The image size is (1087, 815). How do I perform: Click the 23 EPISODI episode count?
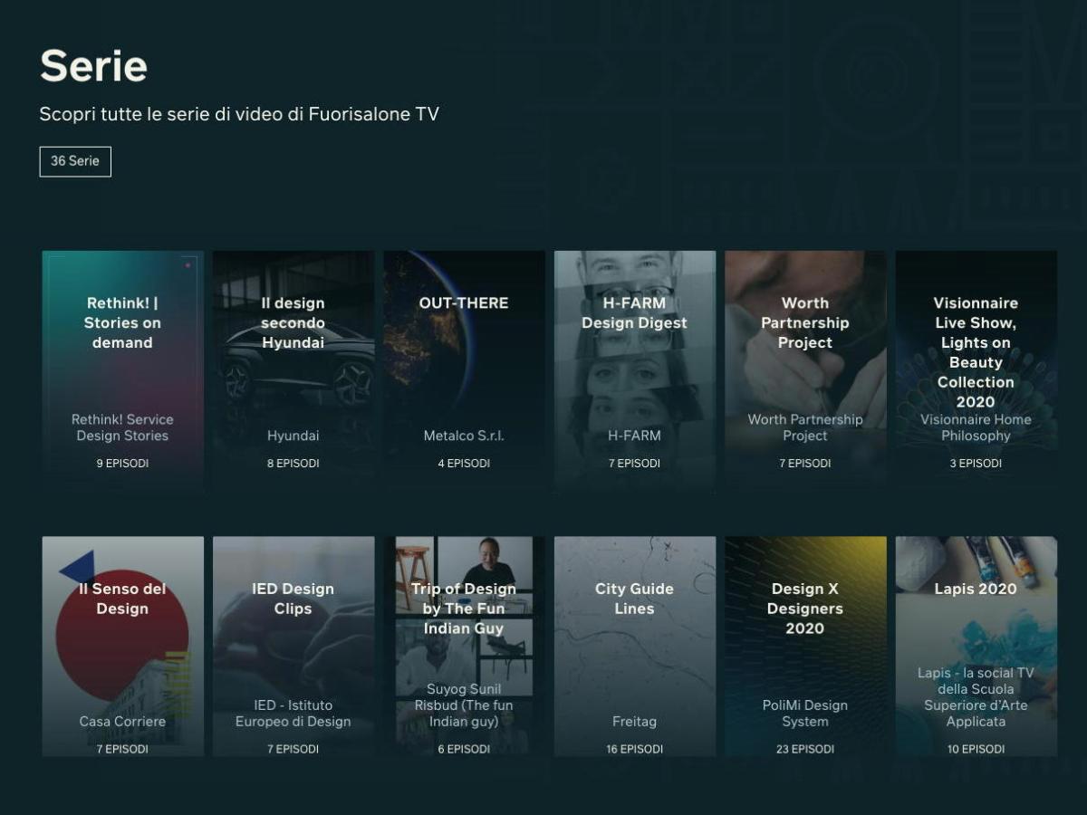tap(804, 749)
